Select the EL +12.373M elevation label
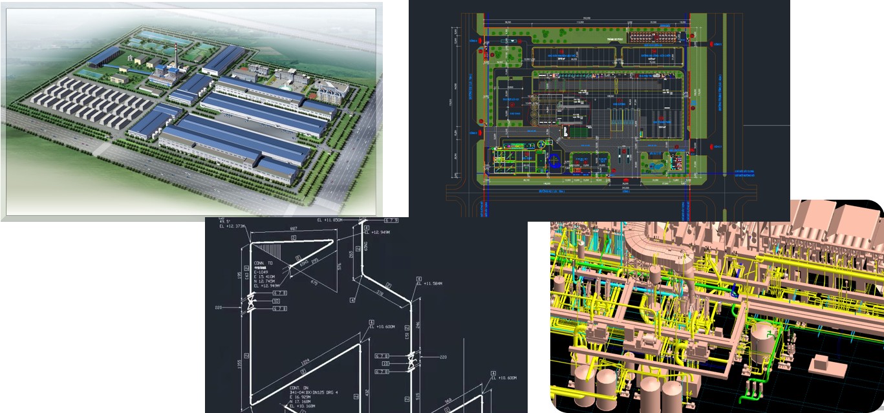 pos(232,226)
